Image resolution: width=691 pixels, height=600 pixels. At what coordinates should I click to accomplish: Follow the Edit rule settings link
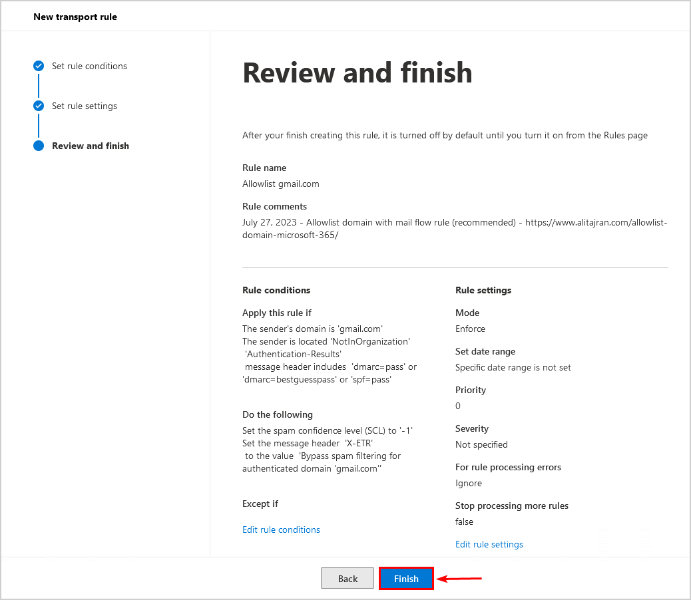pyautogui.click(x=489, y=544)
